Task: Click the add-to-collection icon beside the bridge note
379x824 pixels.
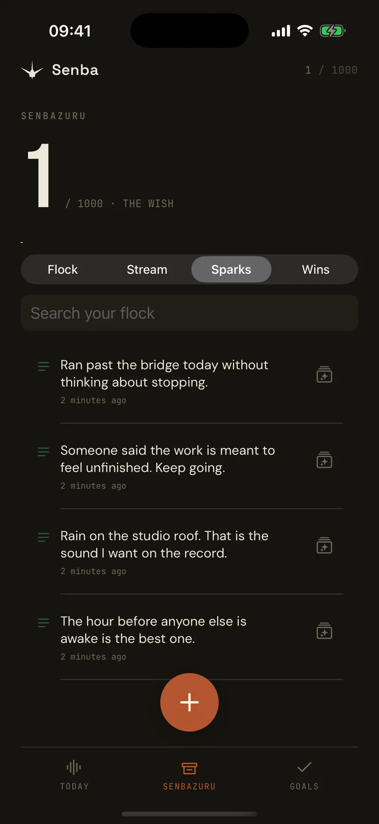Action: point(324,375)
